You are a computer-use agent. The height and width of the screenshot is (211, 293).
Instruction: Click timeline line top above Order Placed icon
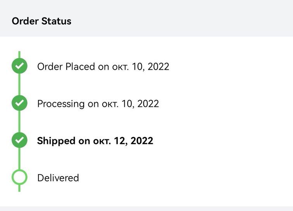click(19, 54)
